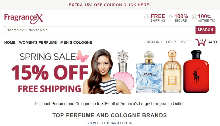220x126 pixels.
Task: Open the Help link
Action: [171, 42]
